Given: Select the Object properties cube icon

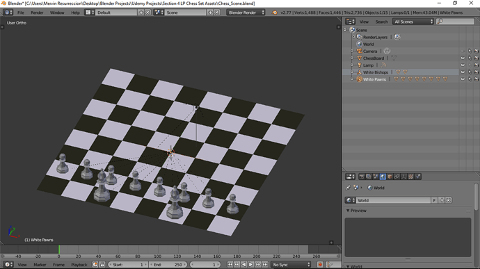Looking at the screenshot, I should (x=390, y=177).
